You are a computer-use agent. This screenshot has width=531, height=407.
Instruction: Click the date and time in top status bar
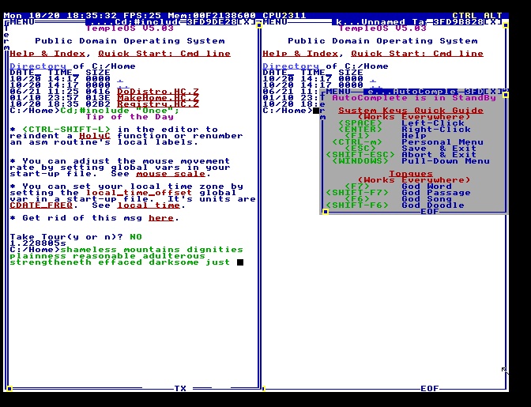click(60, 16)
